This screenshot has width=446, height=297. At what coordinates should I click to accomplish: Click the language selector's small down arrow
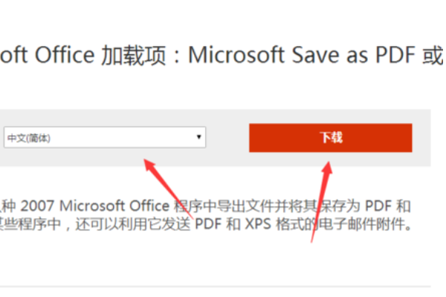(198, 137)
